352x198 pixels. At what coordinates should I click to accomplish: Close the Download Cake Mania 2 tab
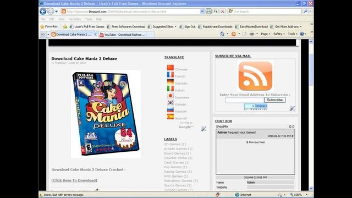[x=95, y=34]
